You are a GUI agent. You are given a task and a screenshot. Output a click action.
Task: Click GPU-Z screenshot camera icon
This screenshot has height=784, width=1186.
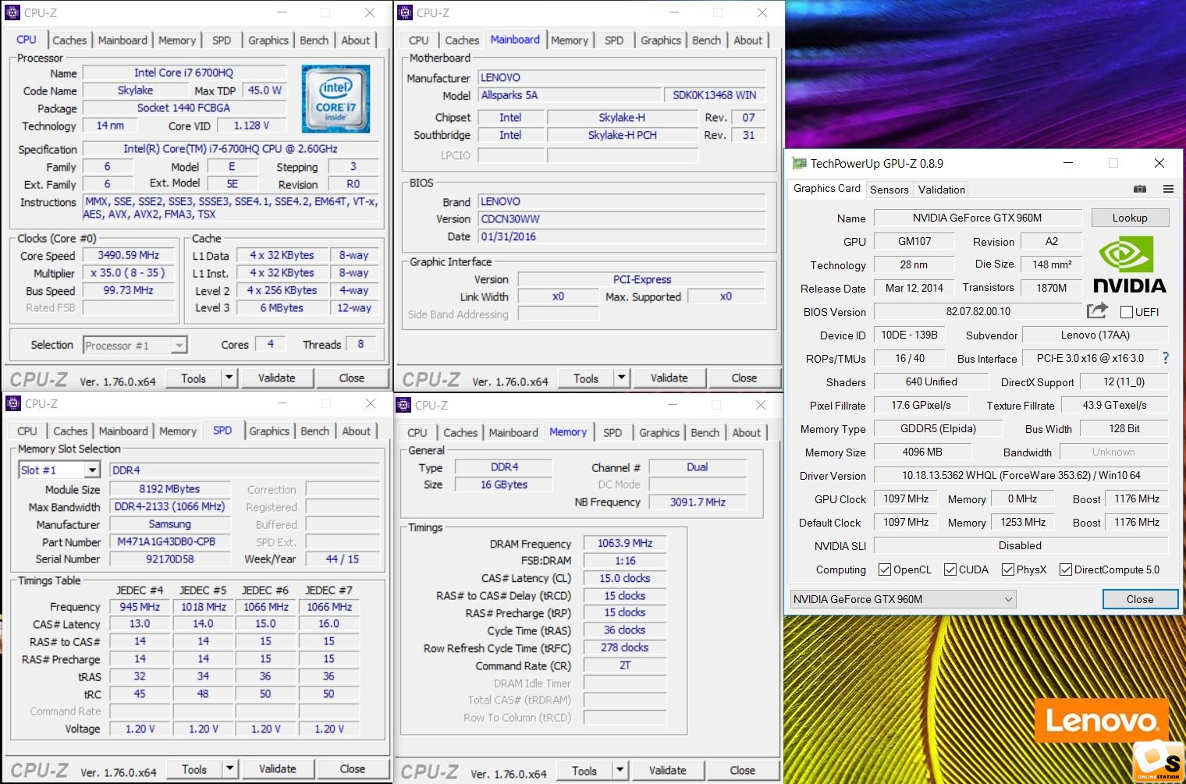tap(1140, 189)
